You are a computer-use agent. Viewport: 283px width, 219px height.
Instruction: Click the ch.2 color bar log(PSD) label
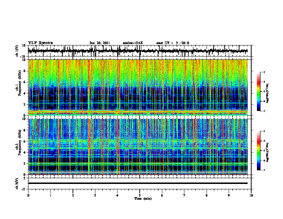[268, 152]
